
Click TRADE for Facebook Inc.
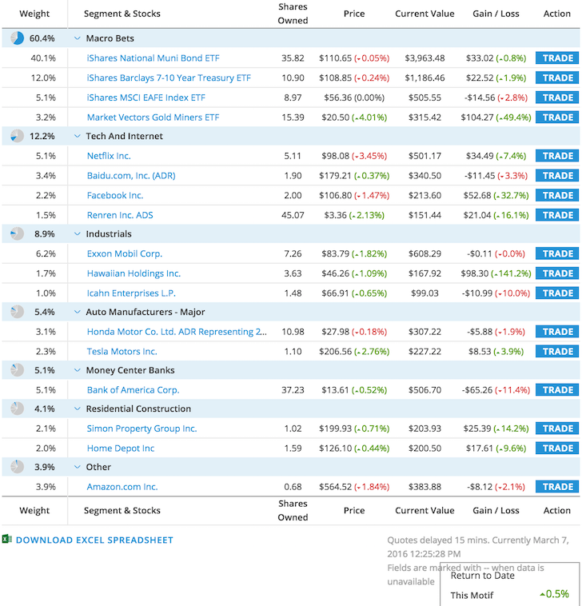[x=557, y=195]
